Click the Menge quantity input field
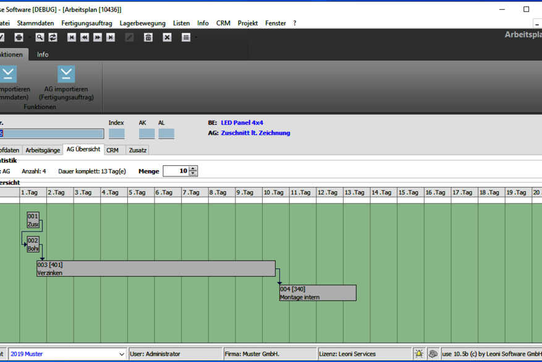This screenshot has width=542, height=362. point(175,171)
